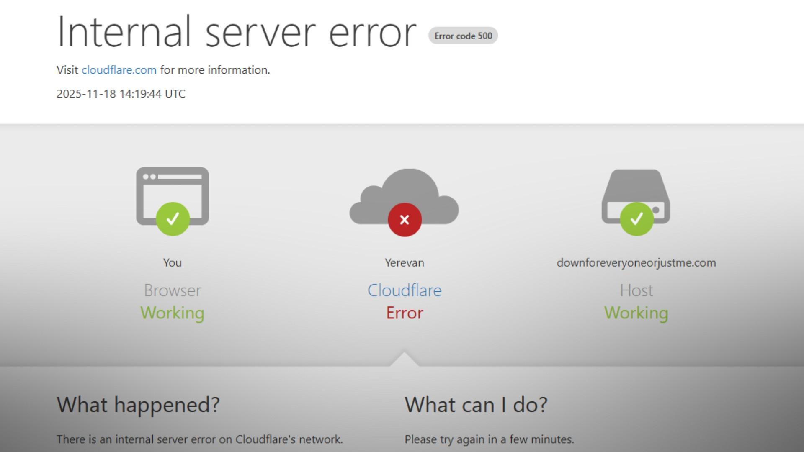This screenshot has height=452, width=804.
Task: Click the red Error status text
Action: point(405,313)
